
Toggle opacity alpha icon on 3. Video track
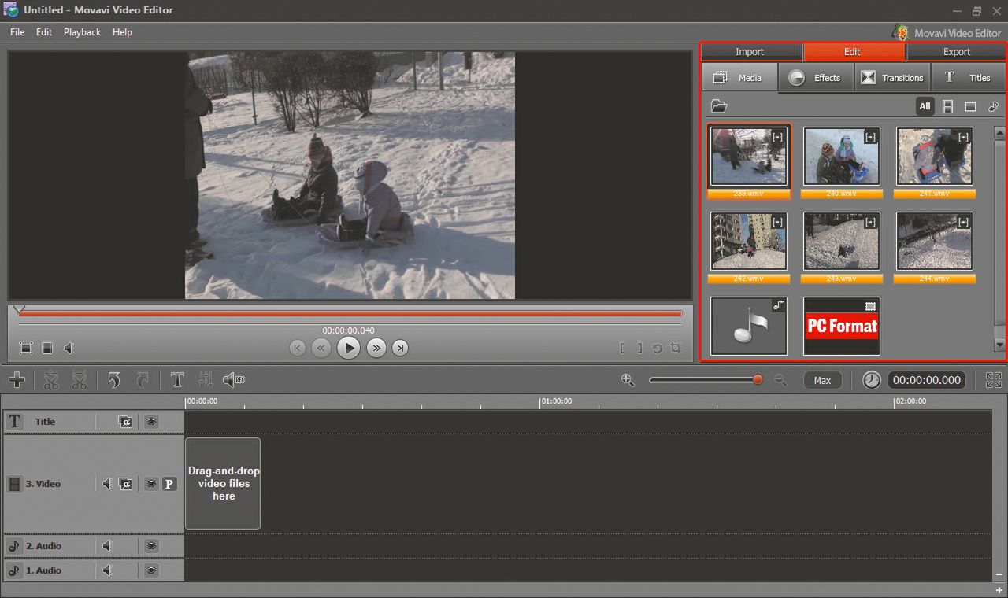[x=125, y=484]
